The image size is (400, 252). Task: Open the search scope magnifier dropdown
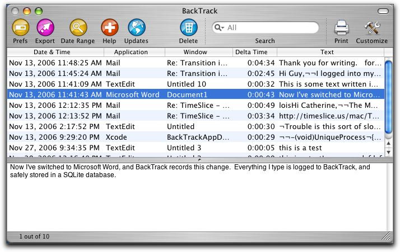tap(219, 27)
